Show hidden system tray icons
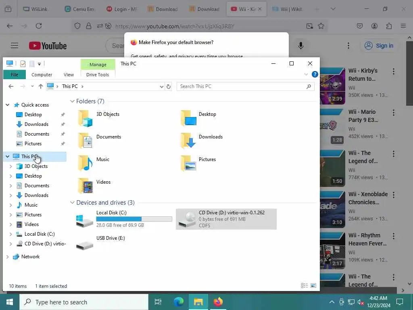This screenshot has height=310, width=413. 332,302
